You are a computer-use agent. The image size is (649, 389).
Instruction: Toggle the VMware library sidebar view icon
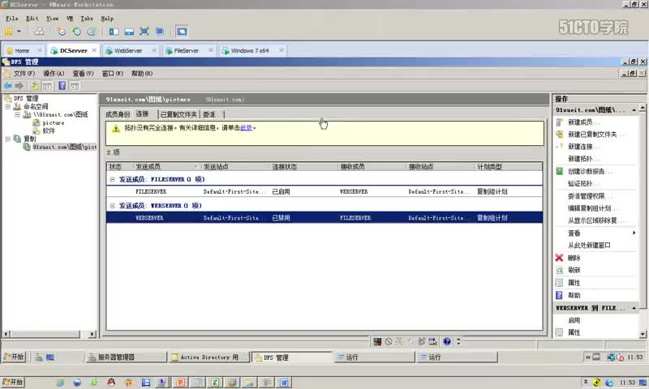(x=114, y=32)
